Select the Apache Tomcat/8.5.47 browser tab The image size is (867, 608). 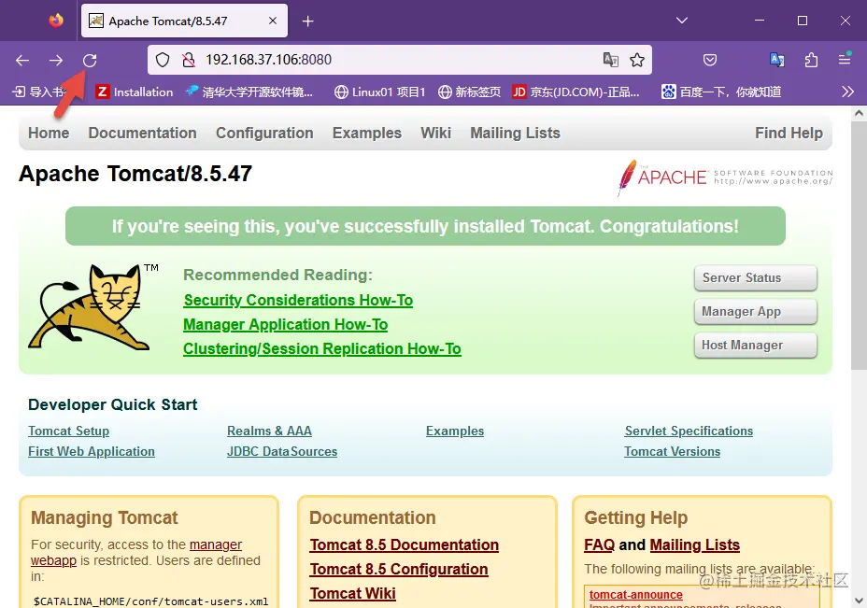184,21
